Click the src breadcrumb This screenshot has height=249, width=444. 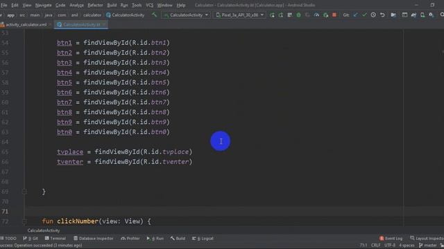[x=22, y=15]
